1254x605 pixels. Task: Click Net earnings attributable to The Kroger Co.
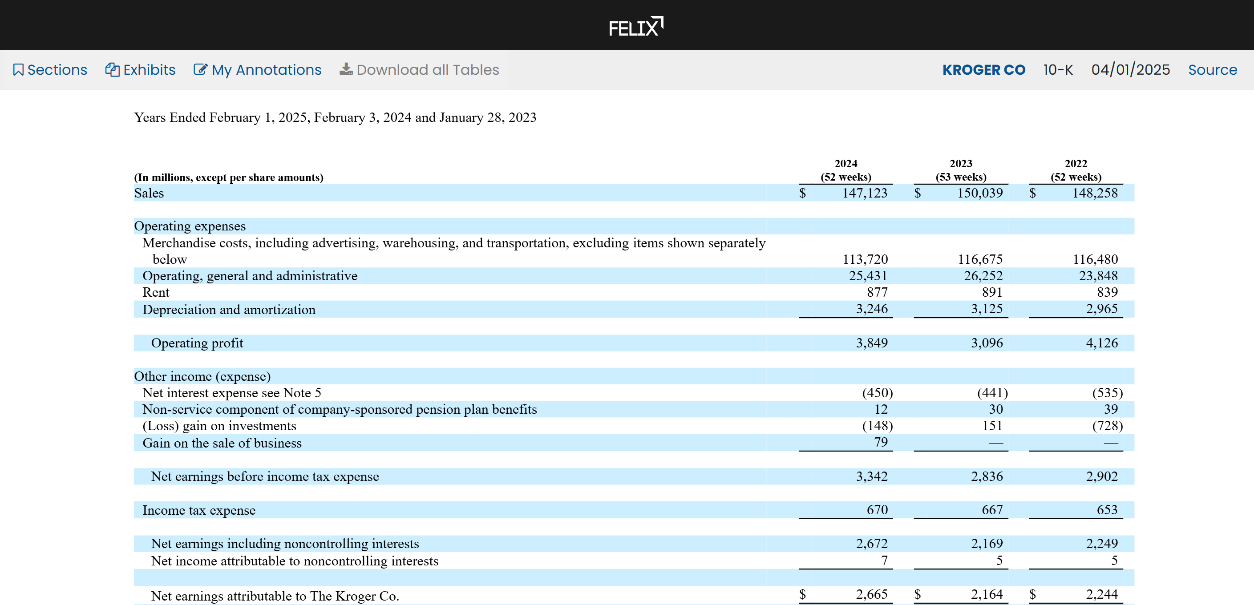pos(275,596)
